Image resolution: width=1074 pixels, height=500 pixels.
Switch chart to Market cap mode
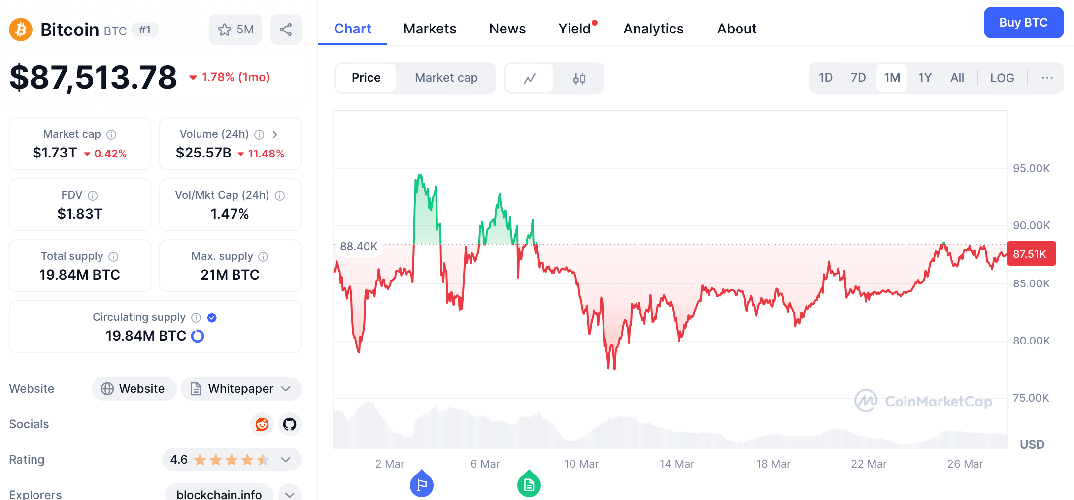click(x=446, y=78)
